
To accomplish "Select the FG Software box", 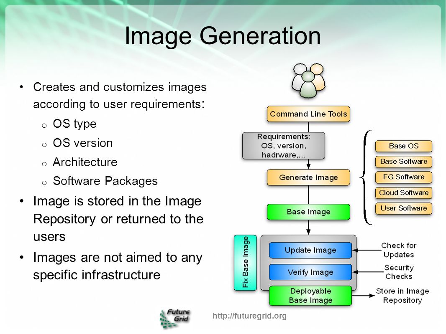I will pyautogui.click(x=404, y=177).
